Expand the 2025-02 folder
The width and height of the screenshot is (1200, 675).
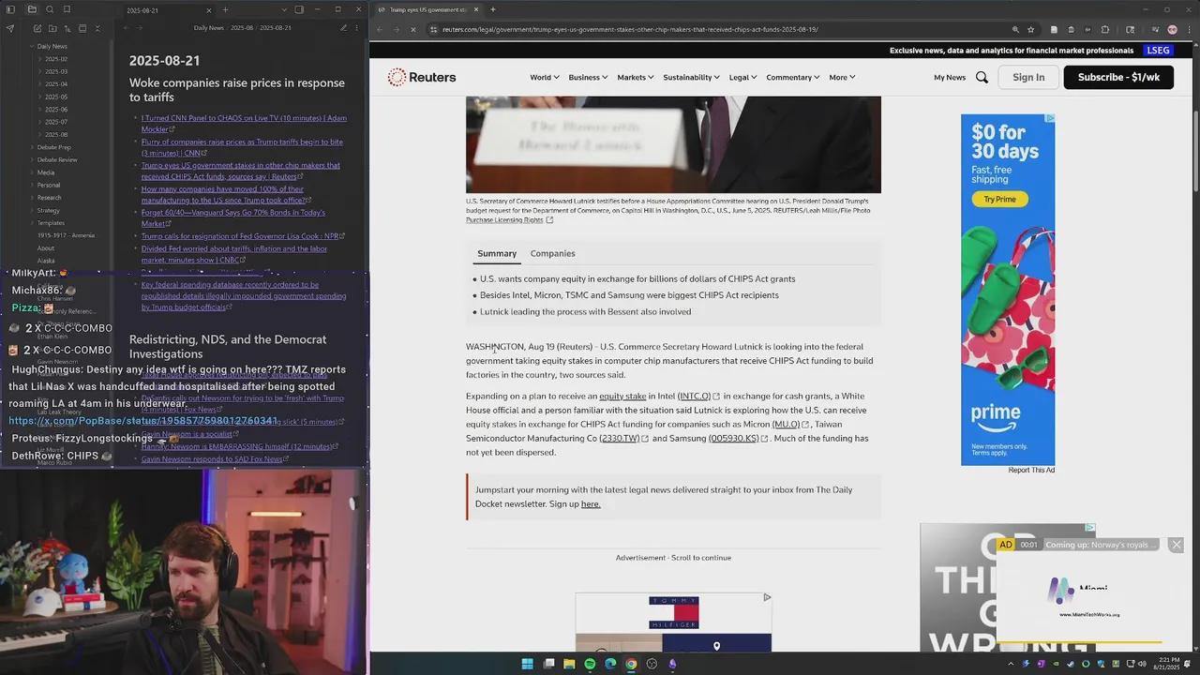click(x=55, y=59)
